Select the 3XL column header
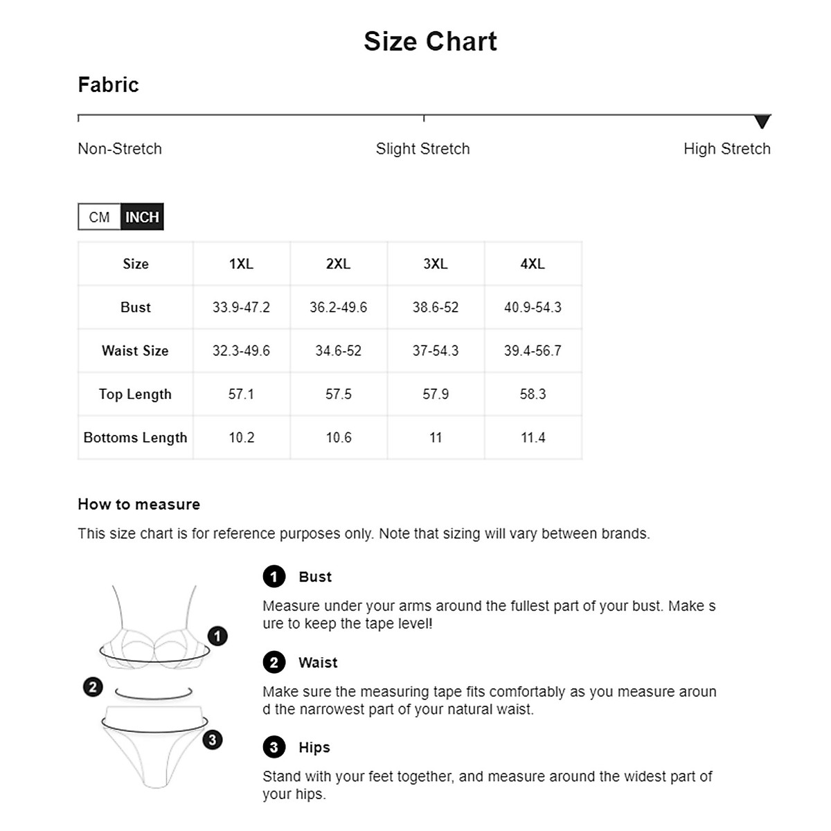The width and height of the screenshot is (831, 831). point(436,264)
